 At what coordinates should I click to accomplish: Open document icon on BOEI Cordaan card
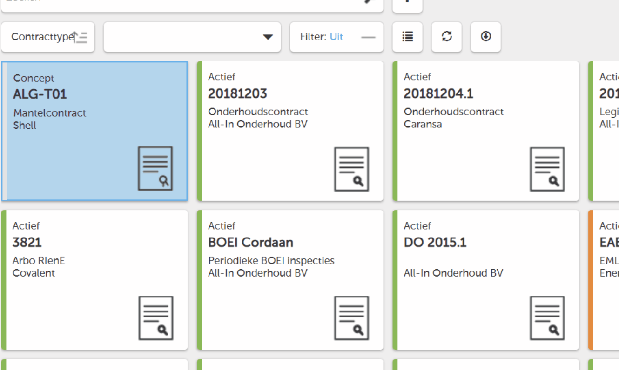point(352,318)
